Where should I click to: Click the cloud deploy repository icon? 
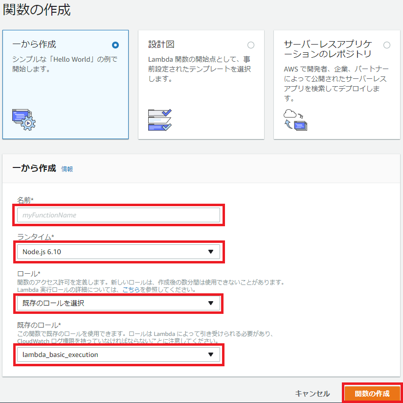tap(295, 120)
